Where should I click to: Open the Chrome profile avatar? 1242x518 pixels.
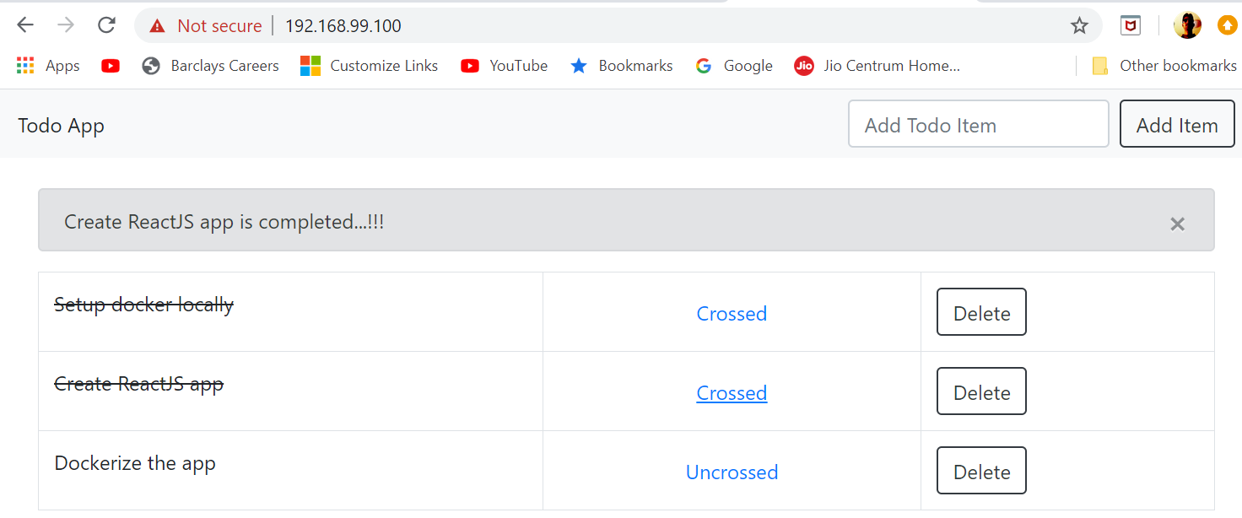pyautogui.click(x=1186, y=25)
